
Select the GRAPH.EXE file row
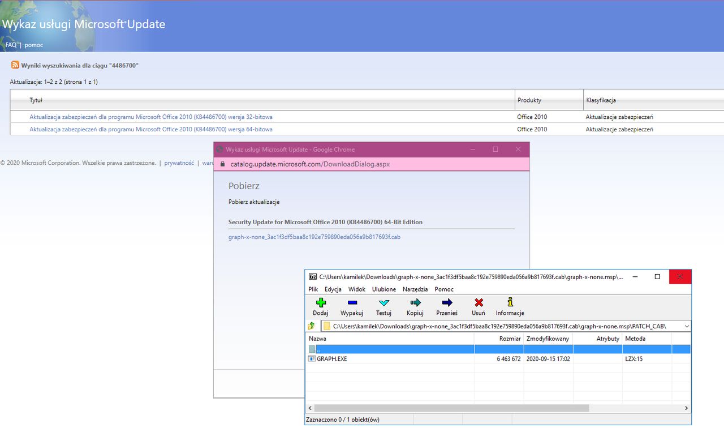pos(498,359)
